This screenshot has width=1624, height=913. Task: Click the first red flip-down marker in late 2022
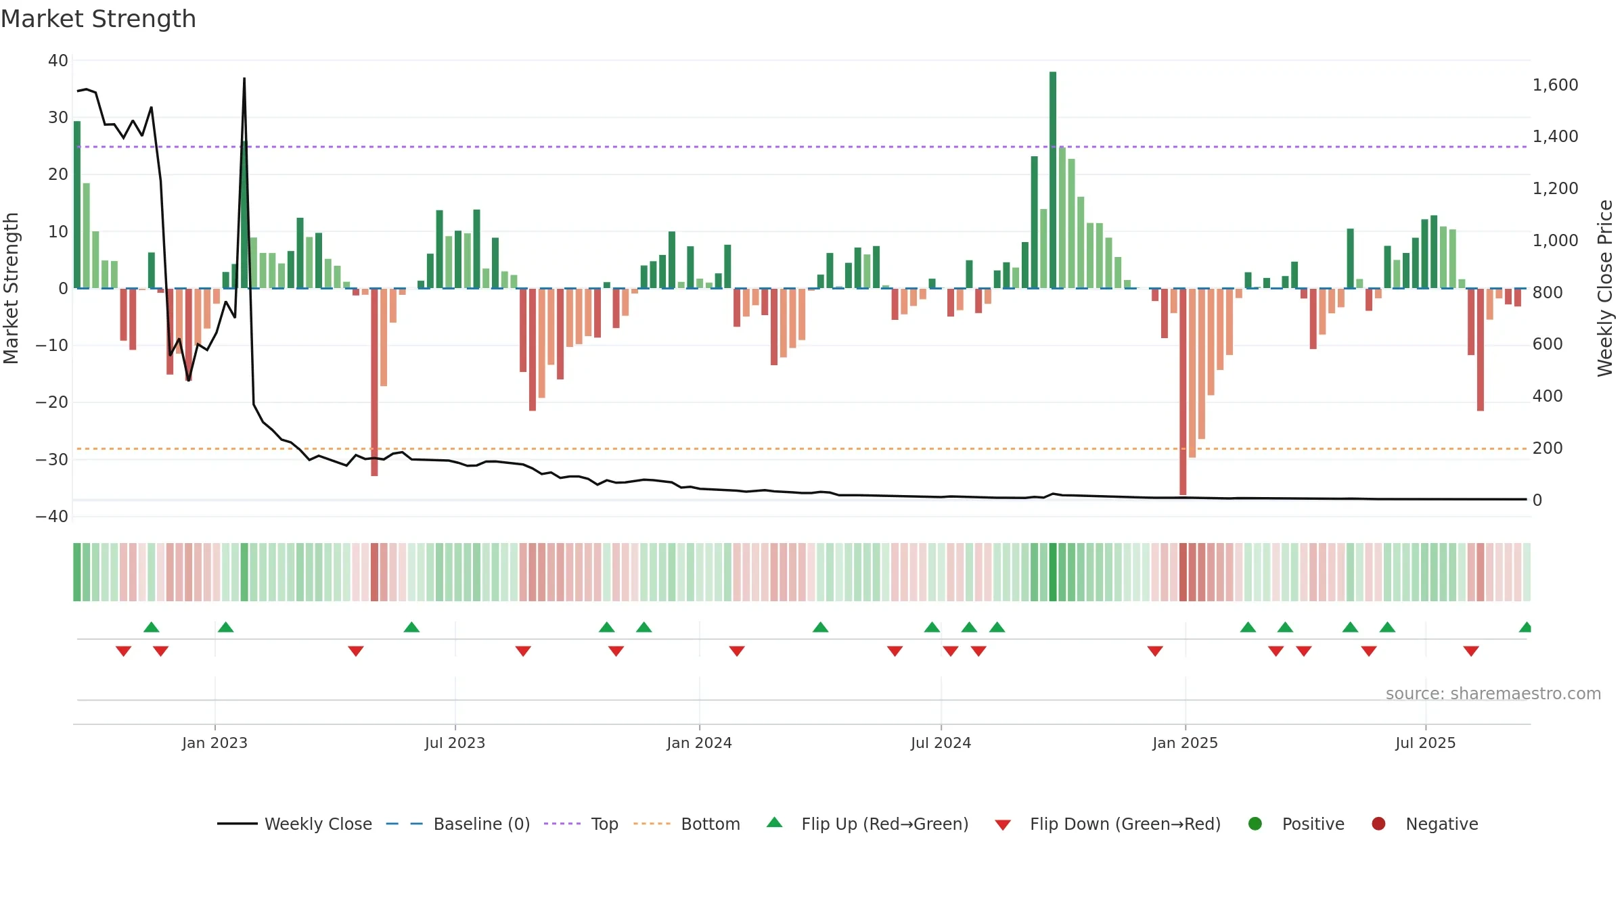(123, 651)
